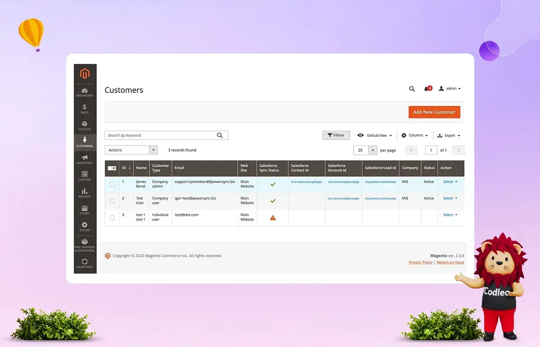The height and width of the screenshot is (347, 540).
Task: Open the Content menu in the sidebar
Action: (85, 176)
